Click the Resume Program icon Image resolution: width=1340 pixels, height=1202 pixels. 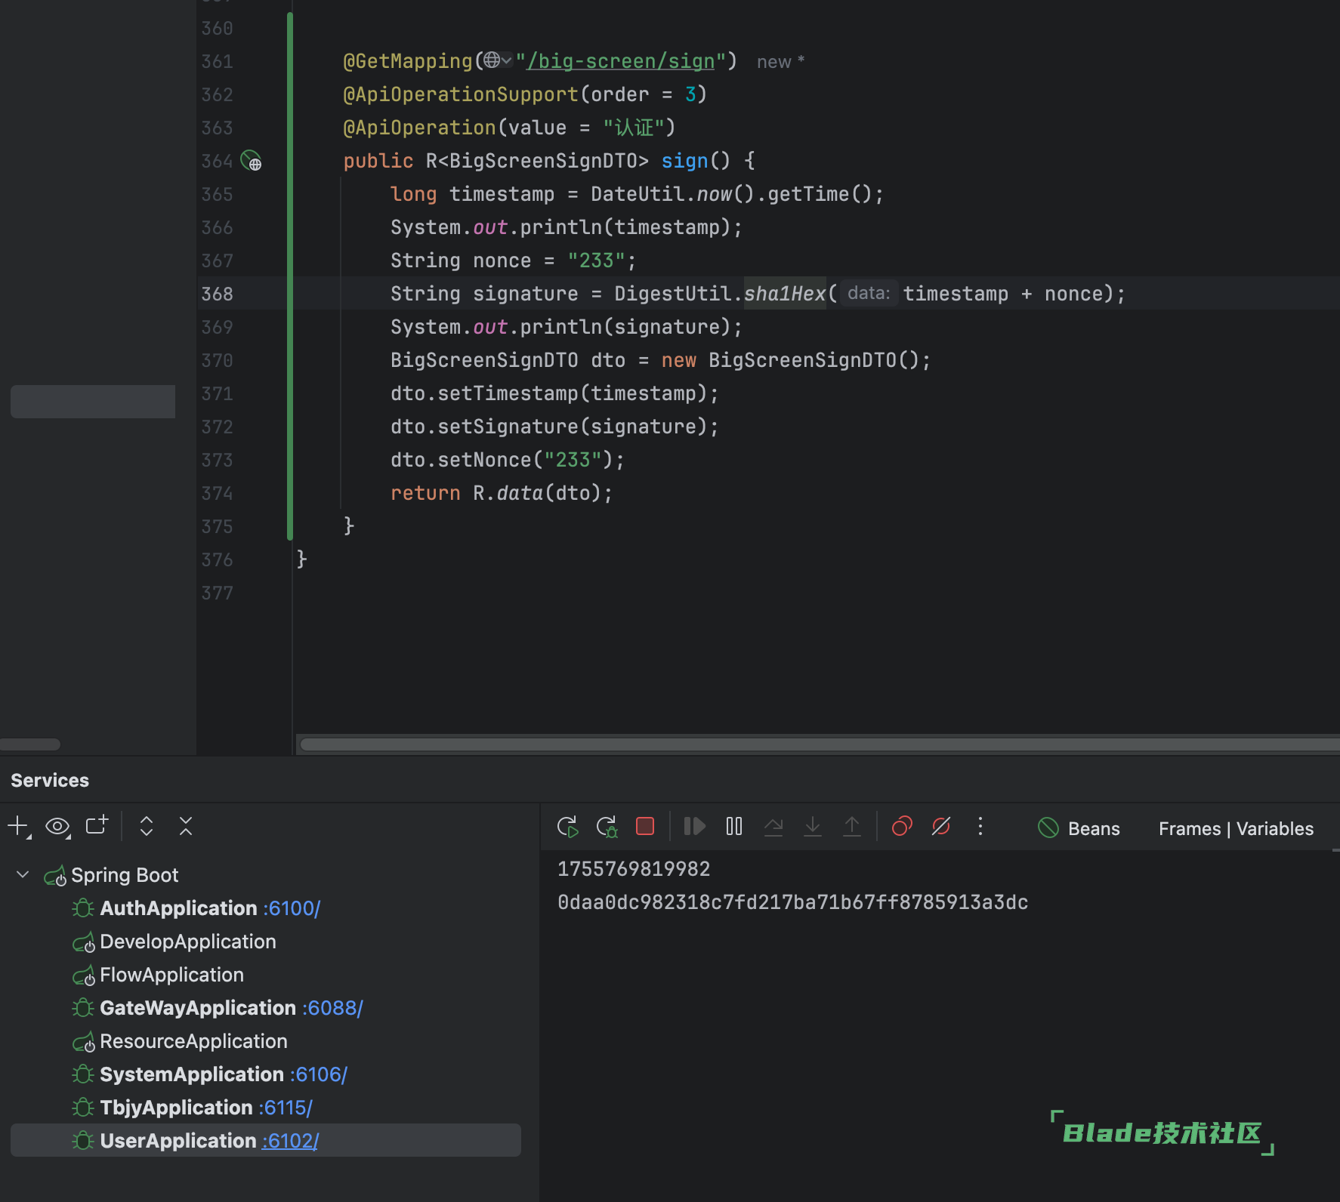click(694, 826)
